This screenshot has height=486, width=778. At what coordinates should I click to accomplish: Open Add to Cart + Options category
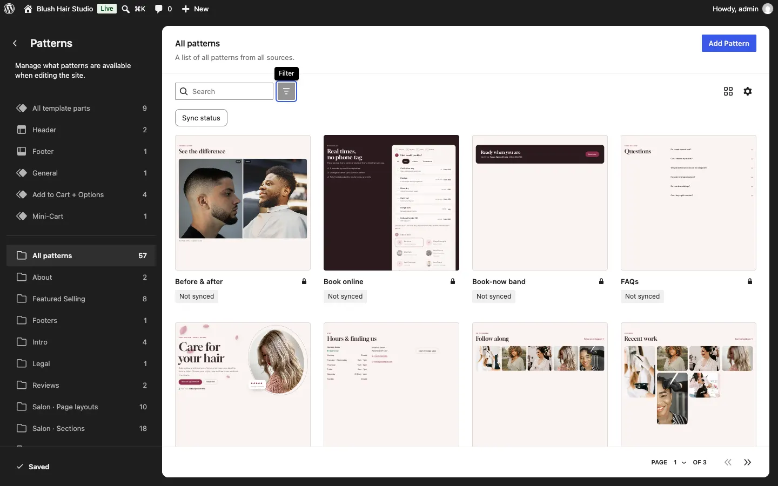click(x=81, y=194)
